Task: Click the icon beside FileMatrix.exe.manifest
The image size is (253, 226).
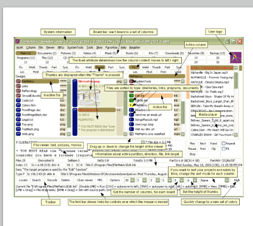Action: (x=132, y=134)
